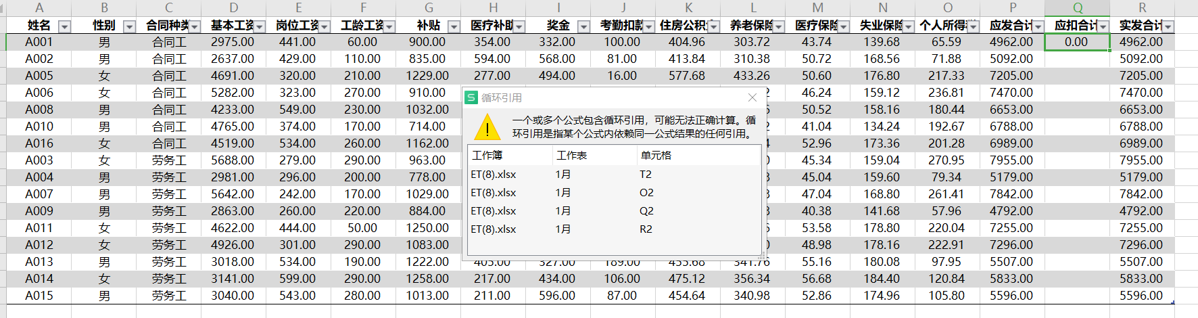Viewport: 1198px width, 318px height.
Task: Click the 工作簿 list header
Action: [487, 156]
